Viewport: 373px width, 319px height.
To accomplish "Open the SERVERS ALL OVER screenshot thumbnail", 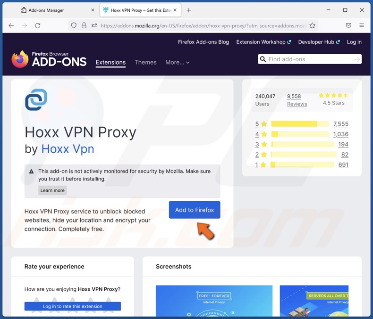I will (x=314, y=301).
